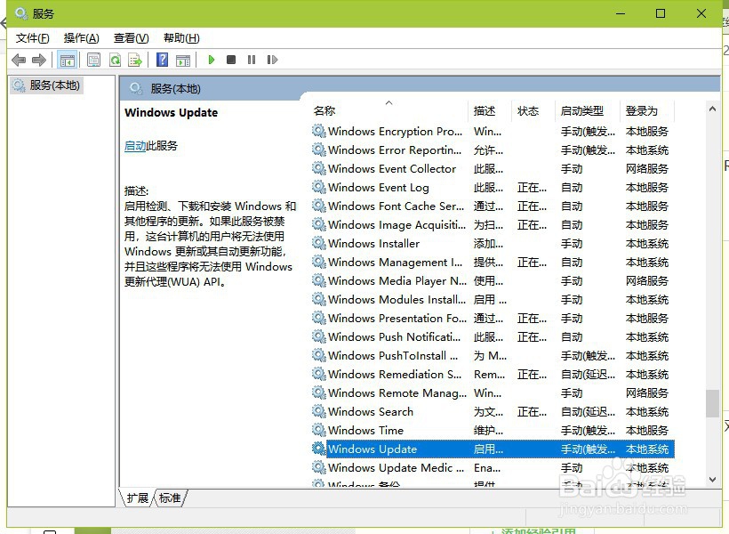Select the Windows Modules Install... service
Image resolution: width=729 pixels, height=534 pixels.
[493, 300]
